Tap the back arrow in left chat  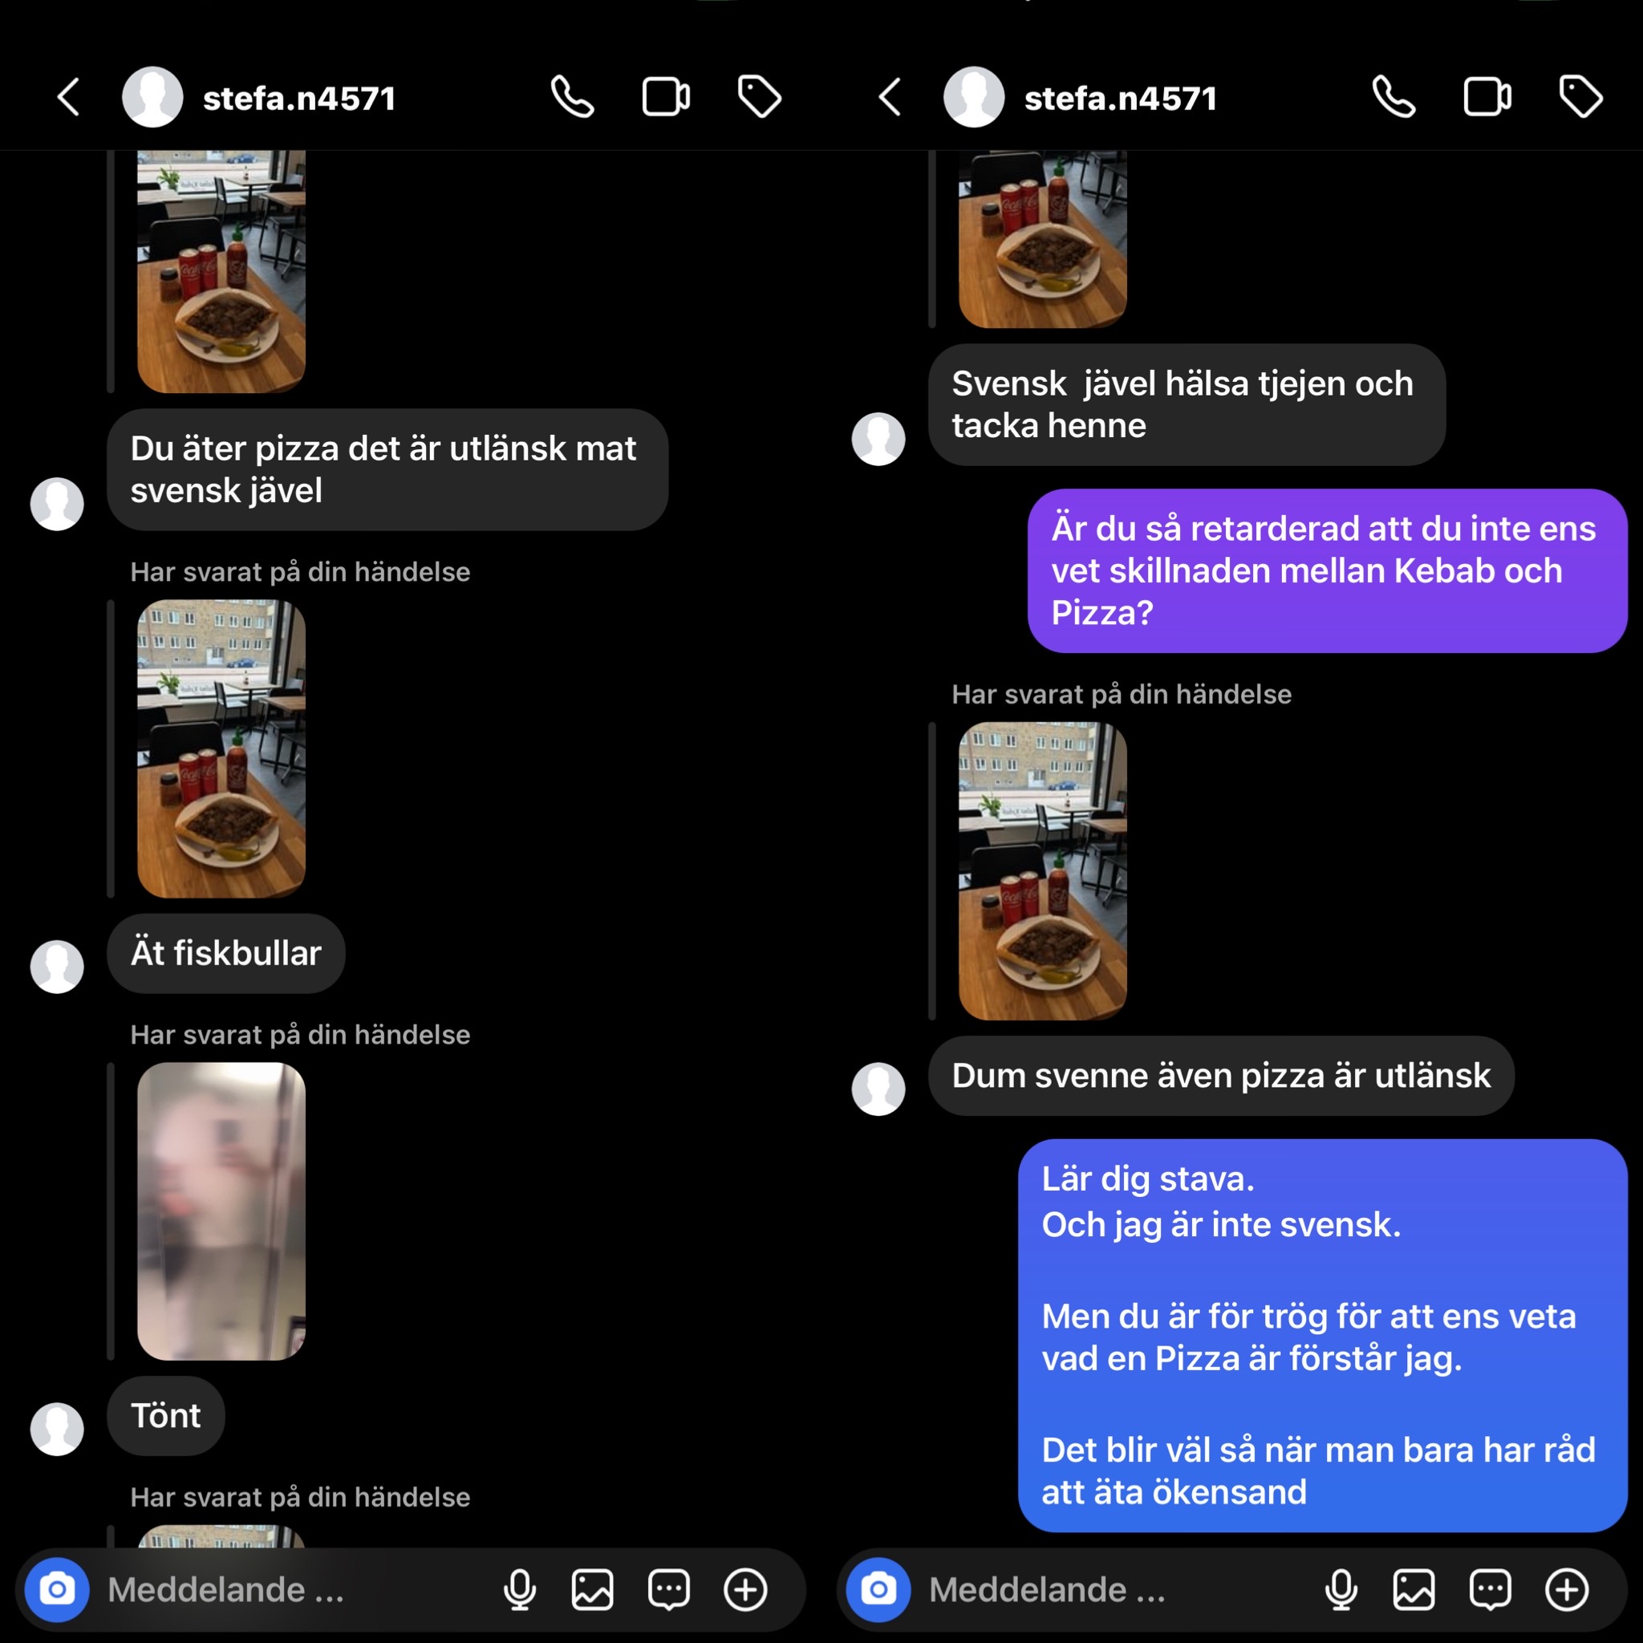70,97
